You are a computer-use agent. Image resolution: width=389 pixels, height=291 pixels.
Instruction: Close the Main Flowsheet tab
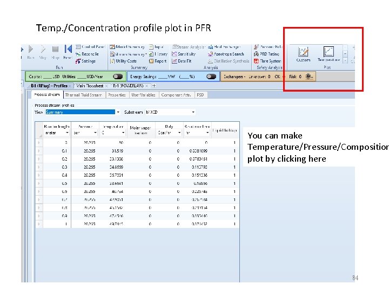[106, 86]
